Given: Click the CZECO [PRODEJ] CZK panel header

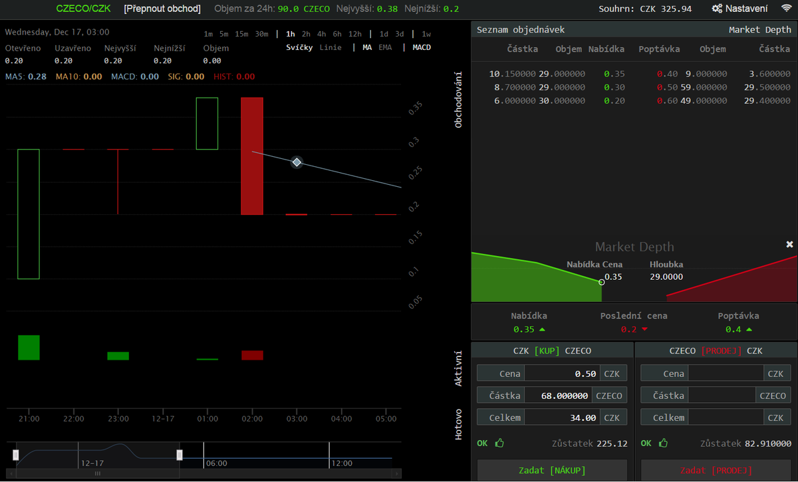Looking at the screenshot, I should pos(716,350).
